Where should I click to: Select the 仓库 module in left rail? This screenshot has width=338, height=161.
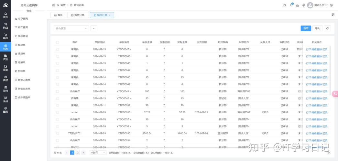point(5,47)
